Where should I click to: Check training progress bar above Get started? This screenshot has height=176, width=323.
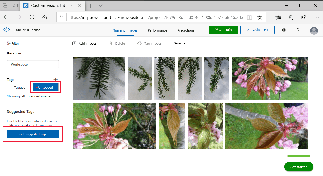(299, 156)
